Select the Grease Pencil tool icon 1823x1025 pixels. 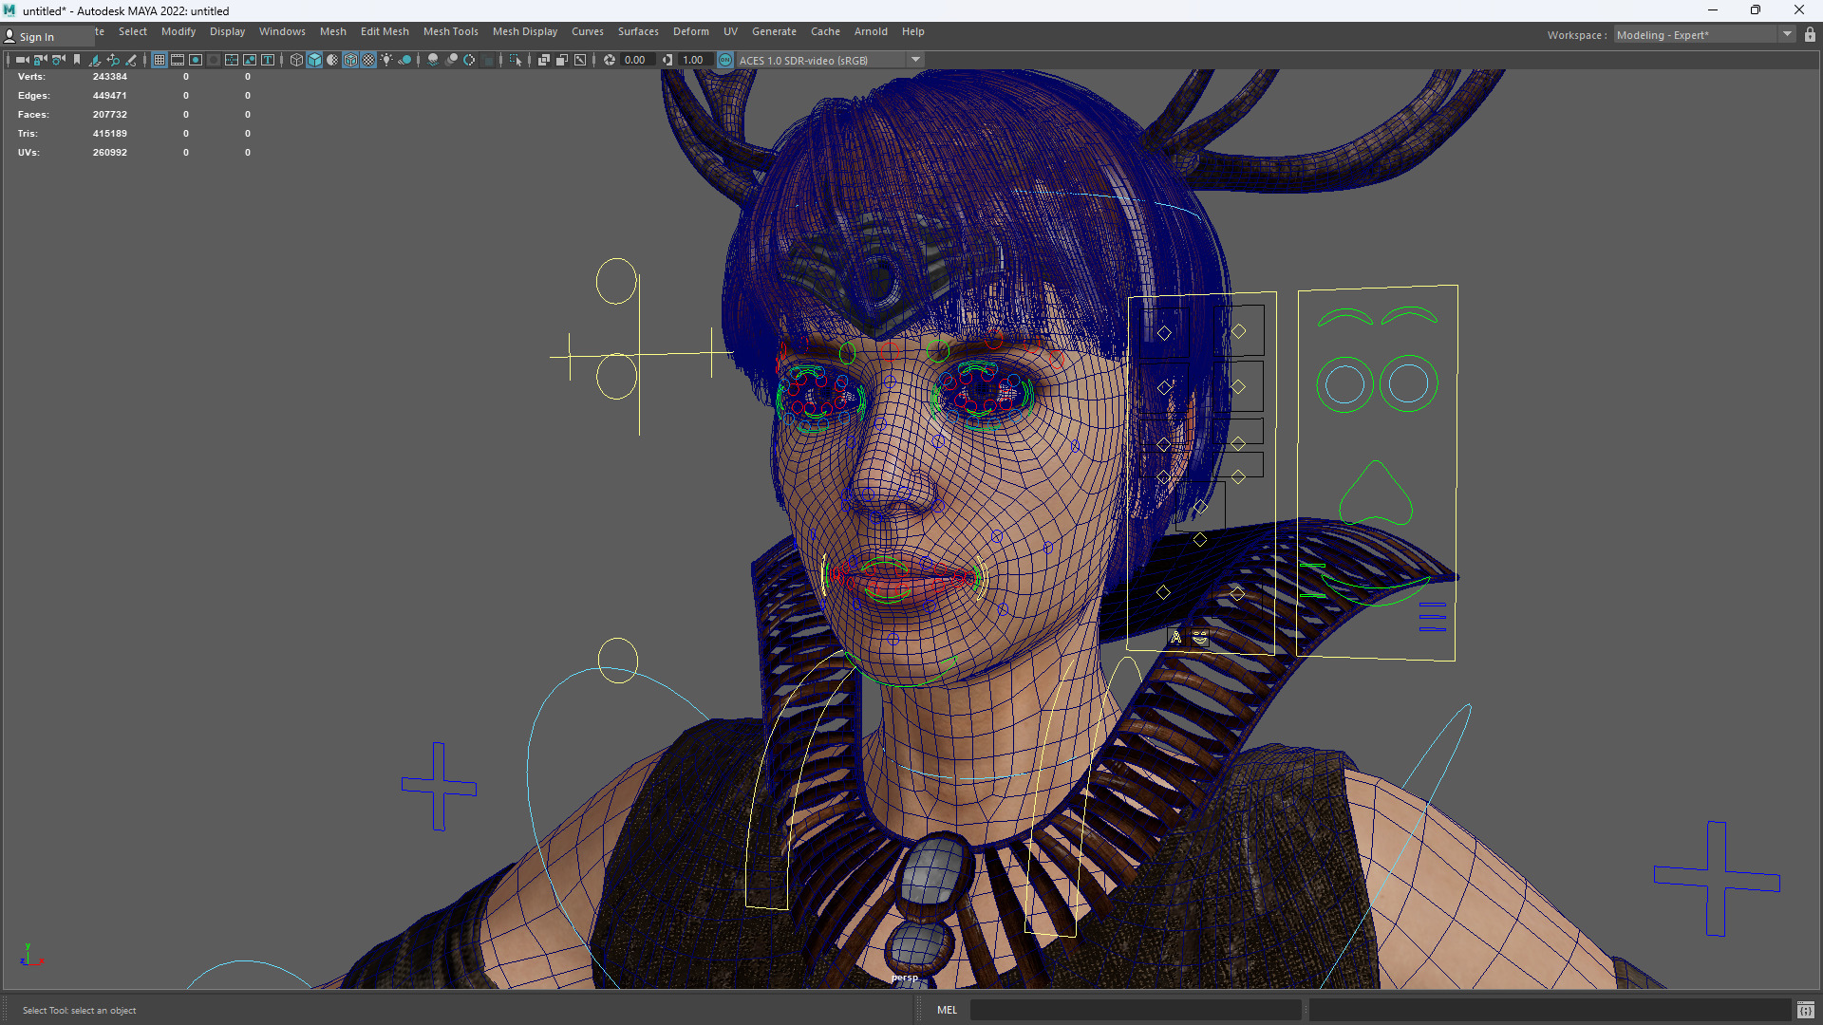tap(131, 60)
